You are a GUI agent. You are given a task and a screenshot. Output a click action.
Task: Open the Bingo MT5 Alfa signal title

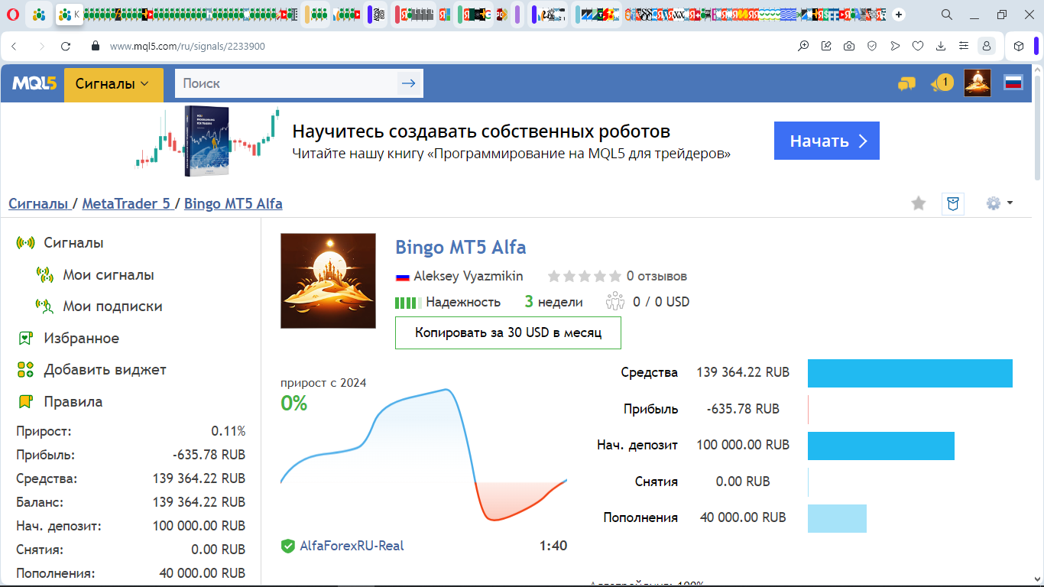[461, 248]
